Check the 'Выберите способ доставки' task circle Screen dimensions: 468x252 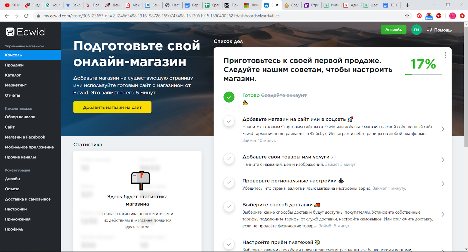coord(229,207)
